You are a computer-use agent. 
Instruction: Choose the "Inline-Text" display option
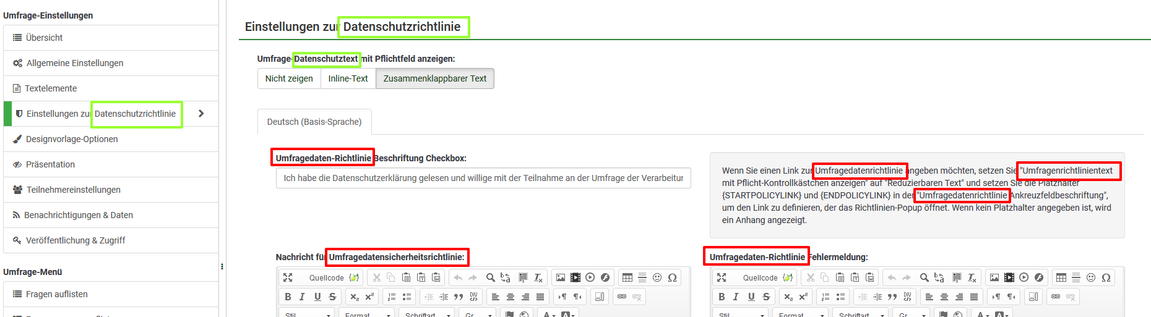click(x=348, y=78)
